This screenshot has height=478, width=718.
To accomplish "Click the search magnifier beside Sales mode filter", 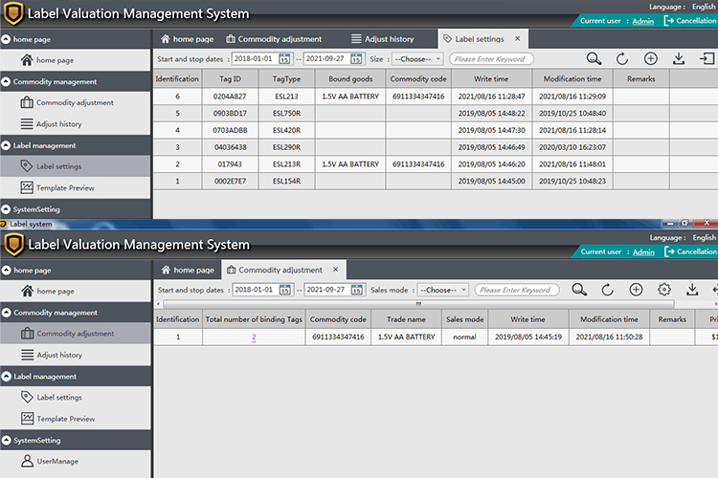I will [579, 290].
